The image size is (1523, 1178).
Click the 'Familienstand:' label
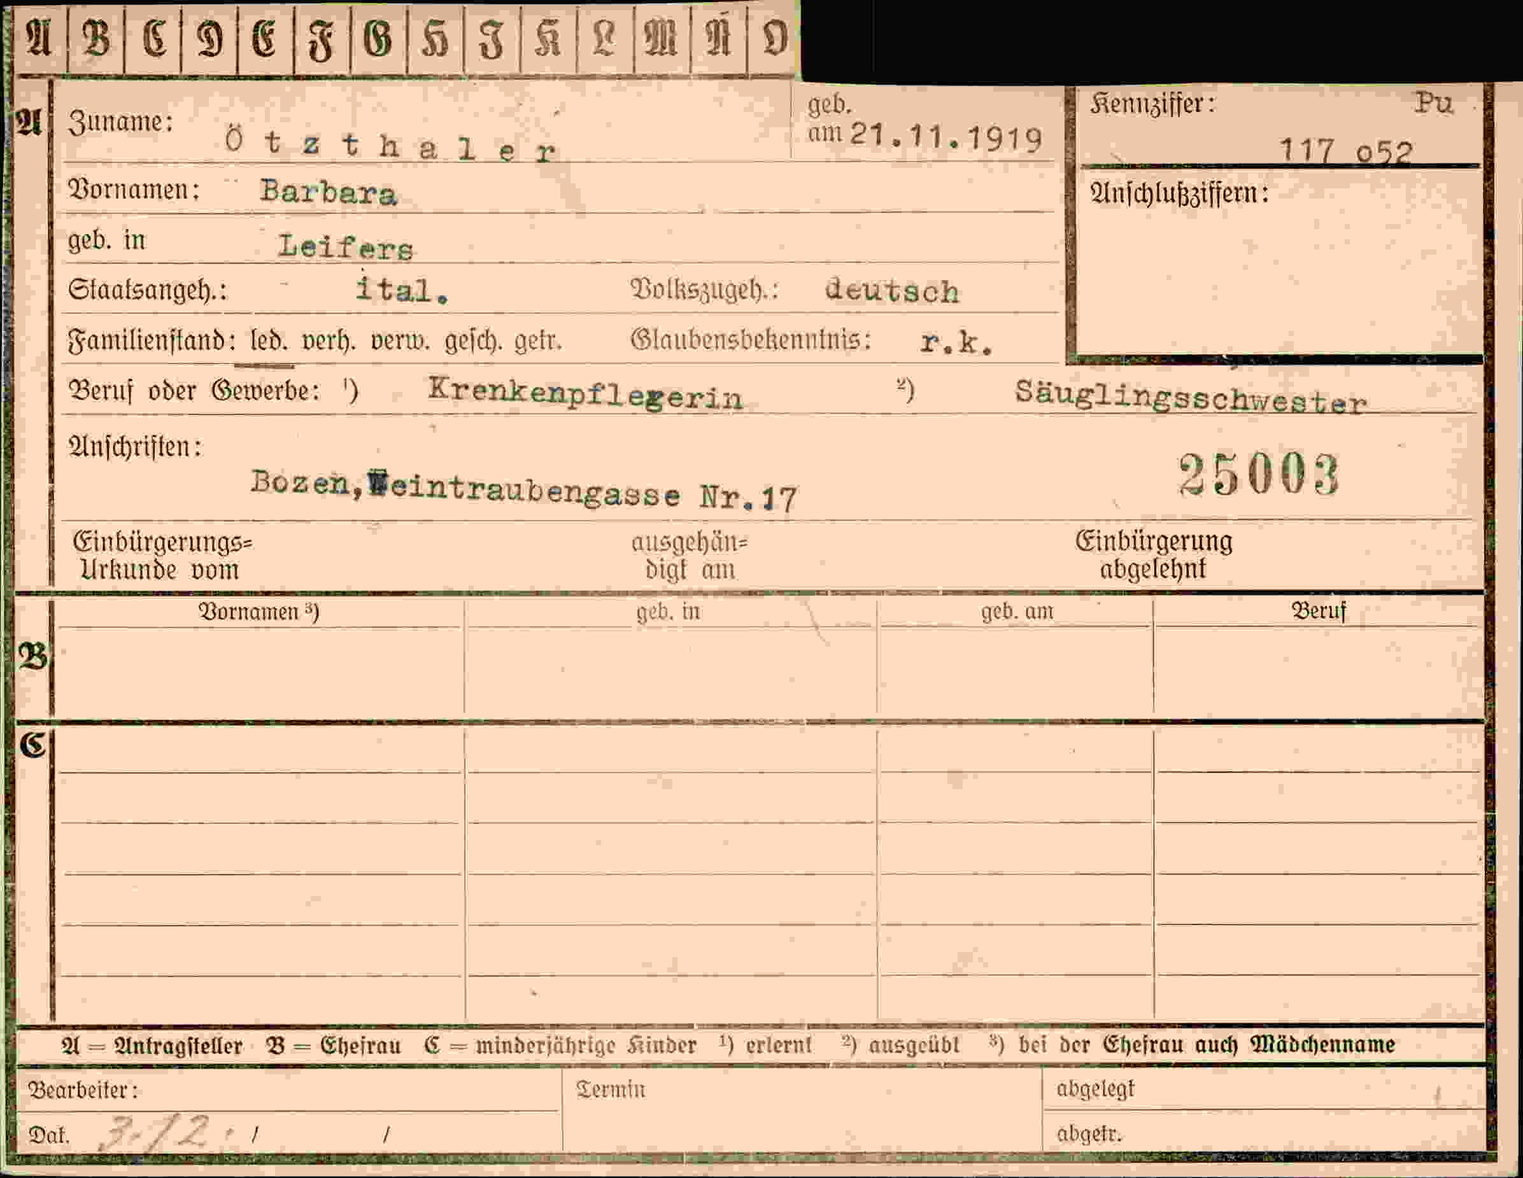click(152, 342)
